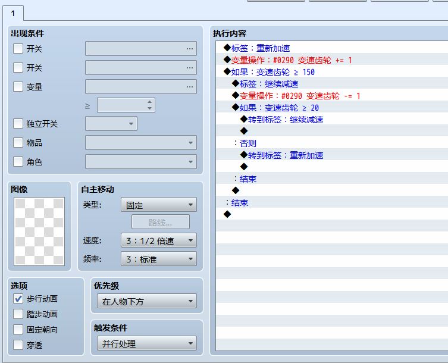Open the 速度 dropdown showing 1/2 倍速
This screenshot has height=363, width=448.
coord(159,240)
